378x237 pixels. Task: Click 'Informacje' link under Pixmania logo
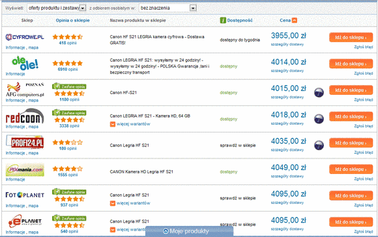click(15, 179)
